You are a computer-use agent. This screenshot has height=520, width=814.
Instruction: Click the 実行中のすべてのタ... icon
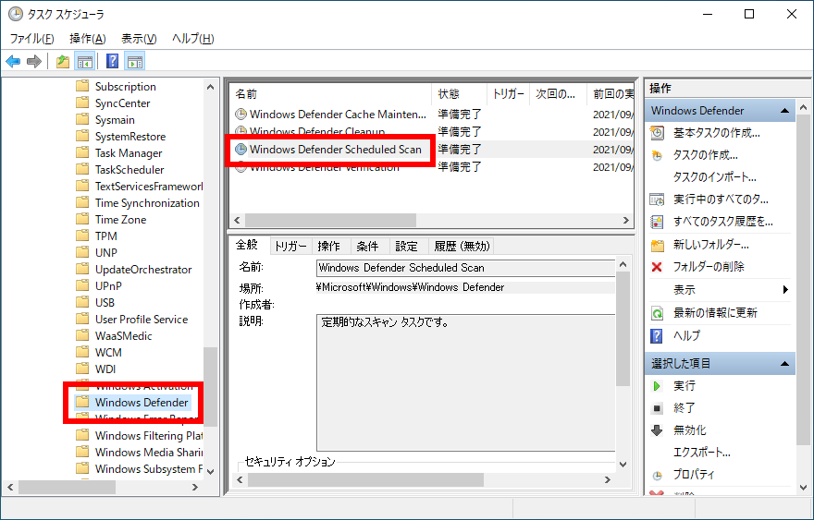point(658,200)
